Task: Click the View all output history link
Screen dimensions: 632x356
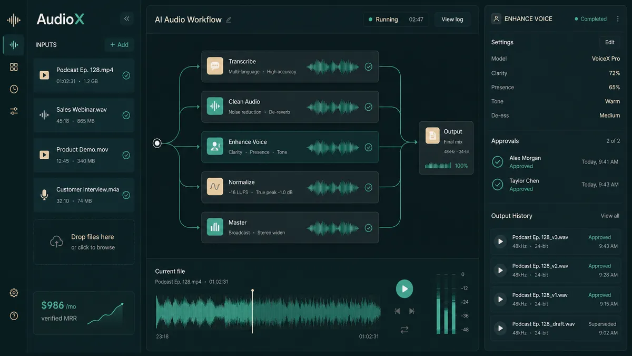Action: pos(610,216)
